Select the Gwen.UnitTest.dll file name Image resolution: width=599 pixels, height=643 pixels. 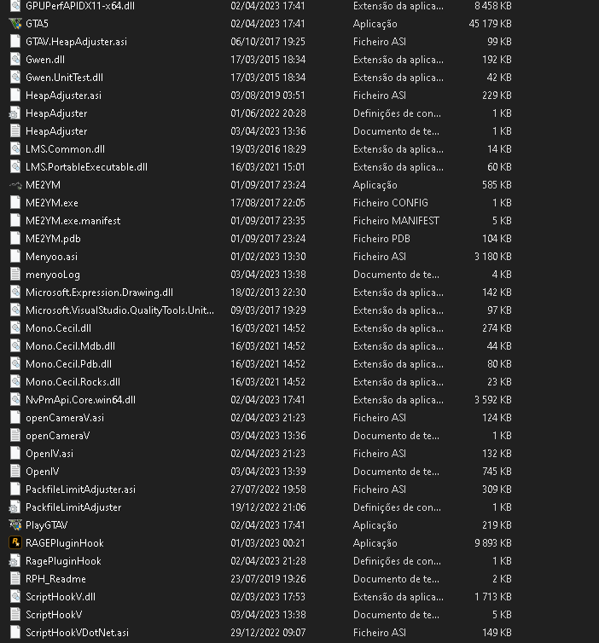(x=64, y=77)
